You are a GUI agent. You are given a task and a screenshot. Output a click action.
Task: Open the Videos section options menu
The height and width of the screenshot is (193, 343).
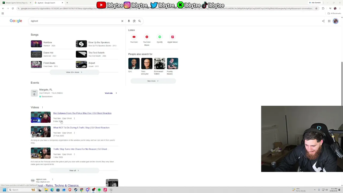[42, 107]
